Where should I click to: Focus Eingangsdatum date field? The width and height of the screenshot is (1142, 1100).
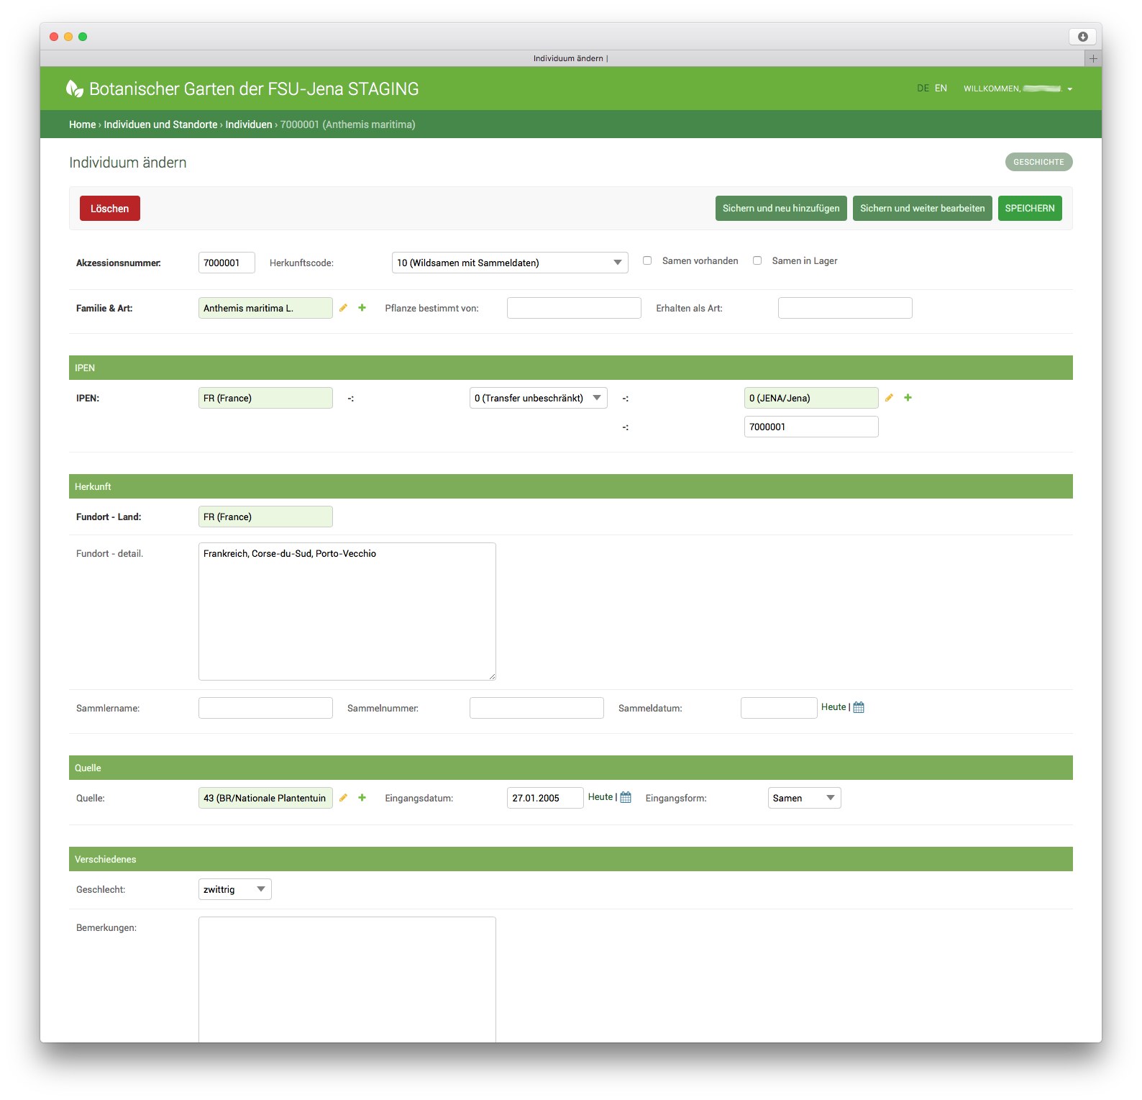[x=545, y=798]
